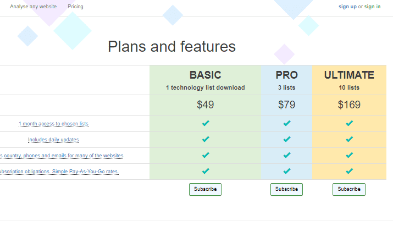Subscribe to the Basic plan

coord(205,189)
